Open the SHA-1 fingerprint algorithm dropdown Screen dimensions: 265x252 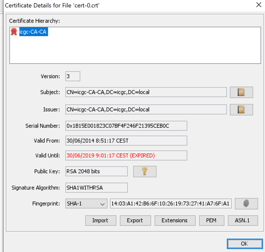[86, 204]
